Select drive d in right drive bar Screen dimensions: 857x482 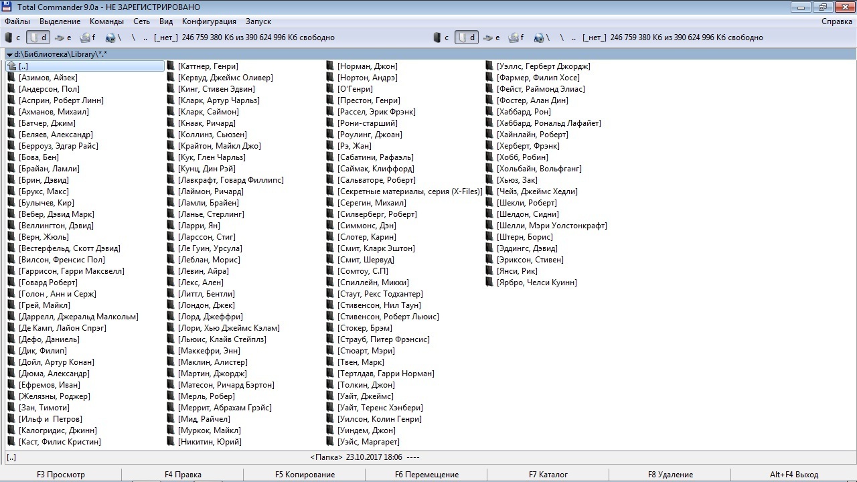[x=467, y=37]
